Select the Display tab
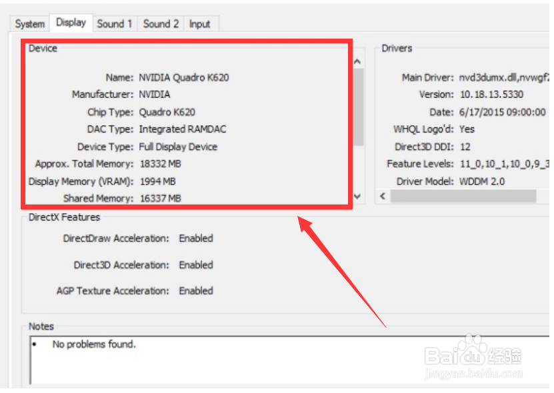The height and width of the screenshot is (393, 554). (71, 23)
